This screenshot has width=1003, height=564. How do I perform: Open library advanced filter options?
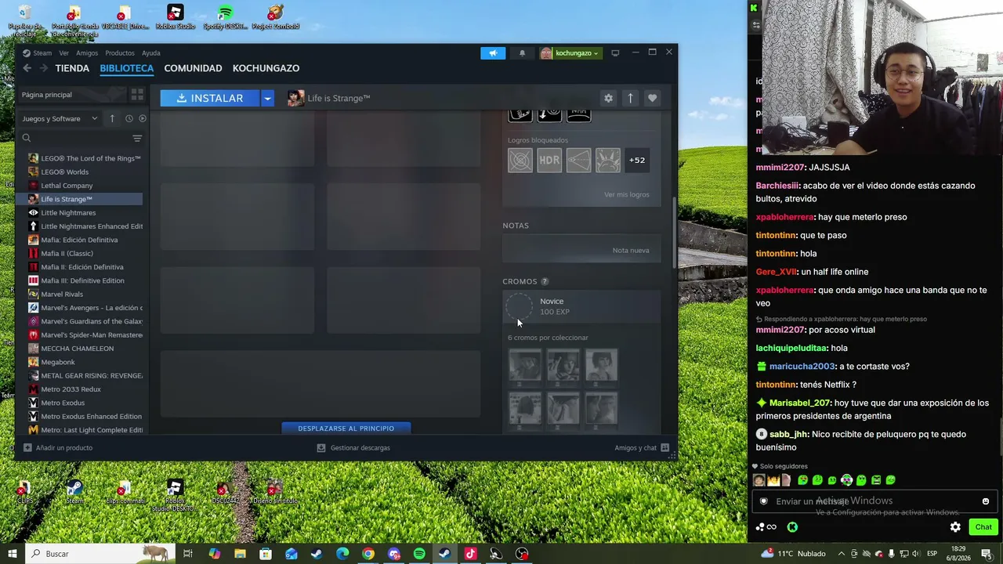point(137,139)
